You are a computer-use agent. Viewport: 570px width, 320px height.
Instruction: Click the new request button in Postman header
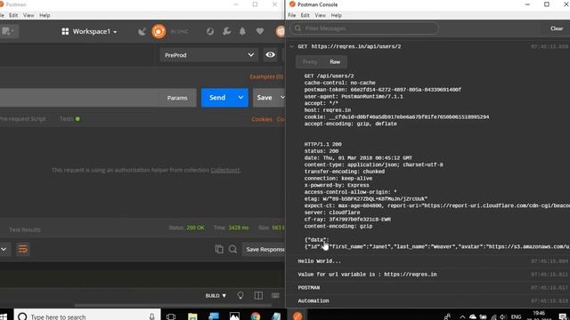point(7,32)
